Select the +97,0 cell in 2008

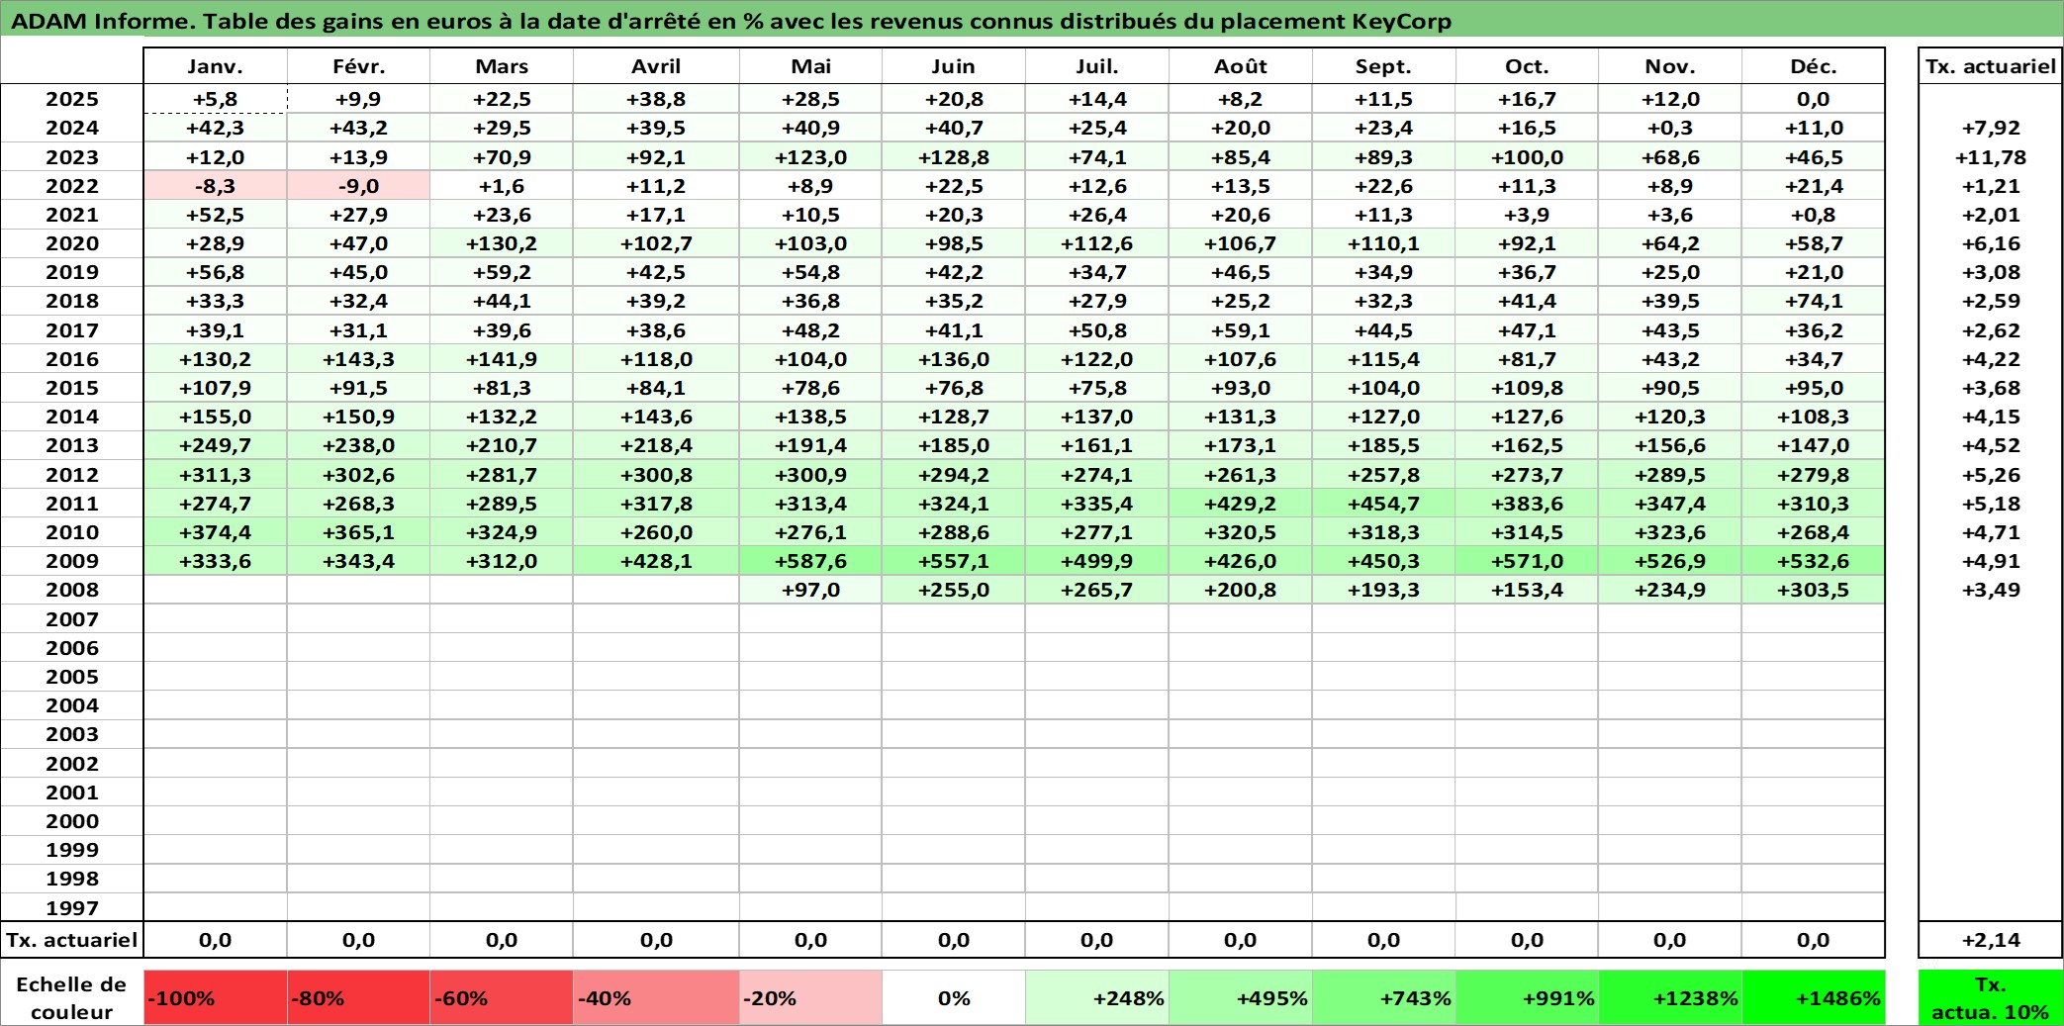coord(810,590)
